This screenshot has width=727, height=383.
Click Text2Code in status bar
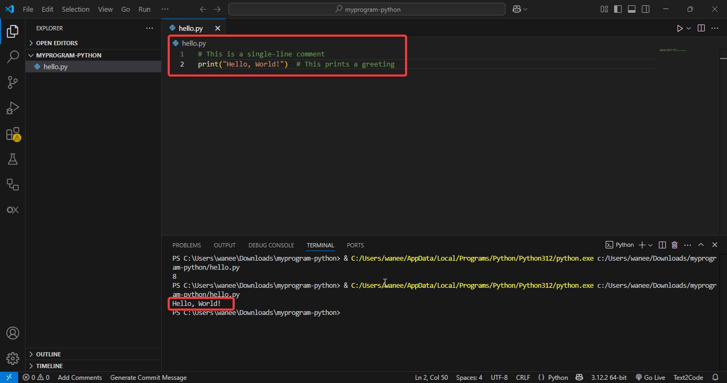click(x=688, y=378)
